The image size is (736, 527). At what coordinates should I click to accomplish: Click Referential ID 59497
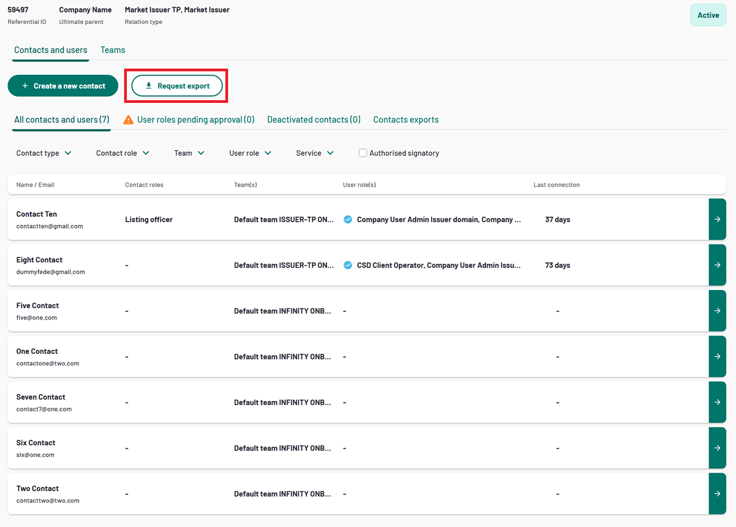[18, 10]
